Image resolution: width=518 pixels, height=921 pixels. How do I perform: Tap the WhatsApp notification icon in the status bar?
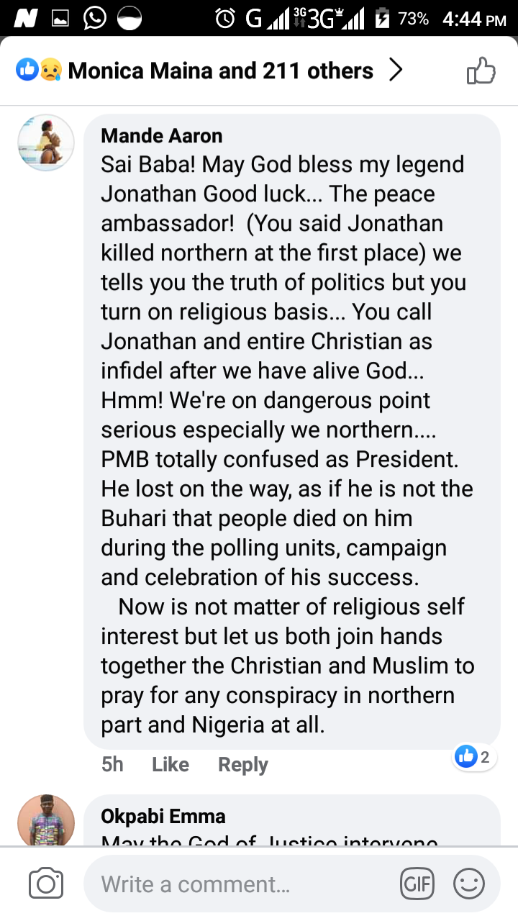click(95, 18)
